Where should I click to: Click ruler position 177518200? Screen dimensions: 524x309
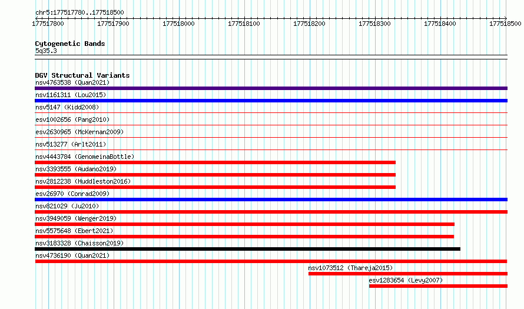pyautogui.click(x=309, y=24)
